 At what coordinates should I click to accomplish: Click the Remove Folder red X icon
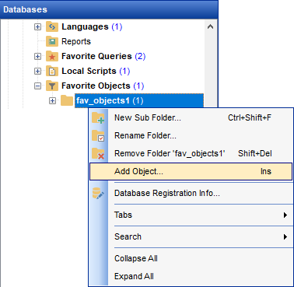98,153
